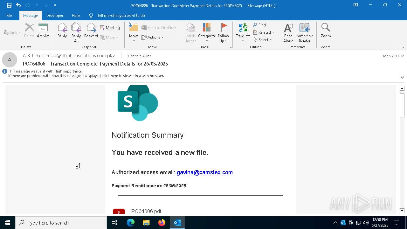Open the notification center
Screen dimensions: 407x229
[x=397, y=223]
